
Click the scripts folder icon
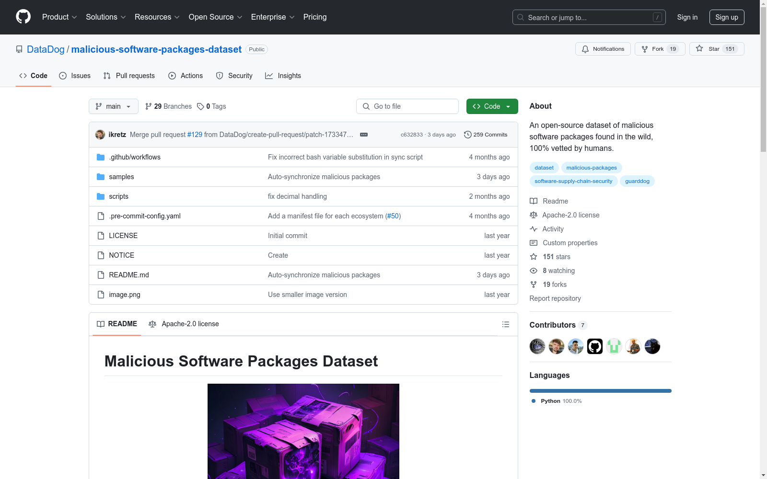101,196
